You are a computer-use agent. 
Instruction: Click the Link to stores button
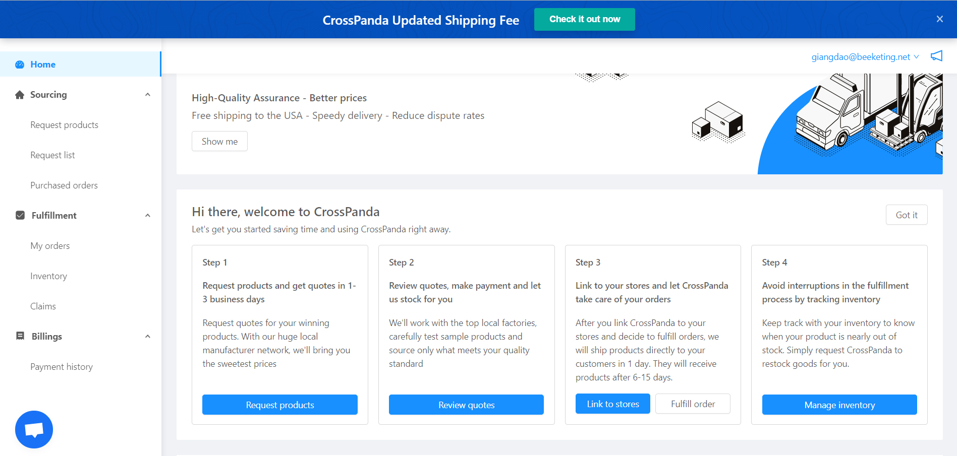(612, 404)
